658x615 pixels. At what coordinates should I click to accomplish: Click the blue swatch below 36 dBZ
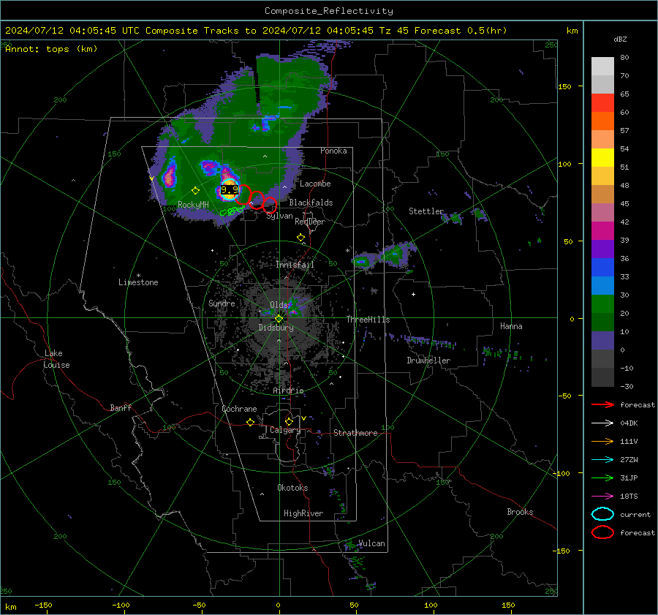[x=602, y=267]
